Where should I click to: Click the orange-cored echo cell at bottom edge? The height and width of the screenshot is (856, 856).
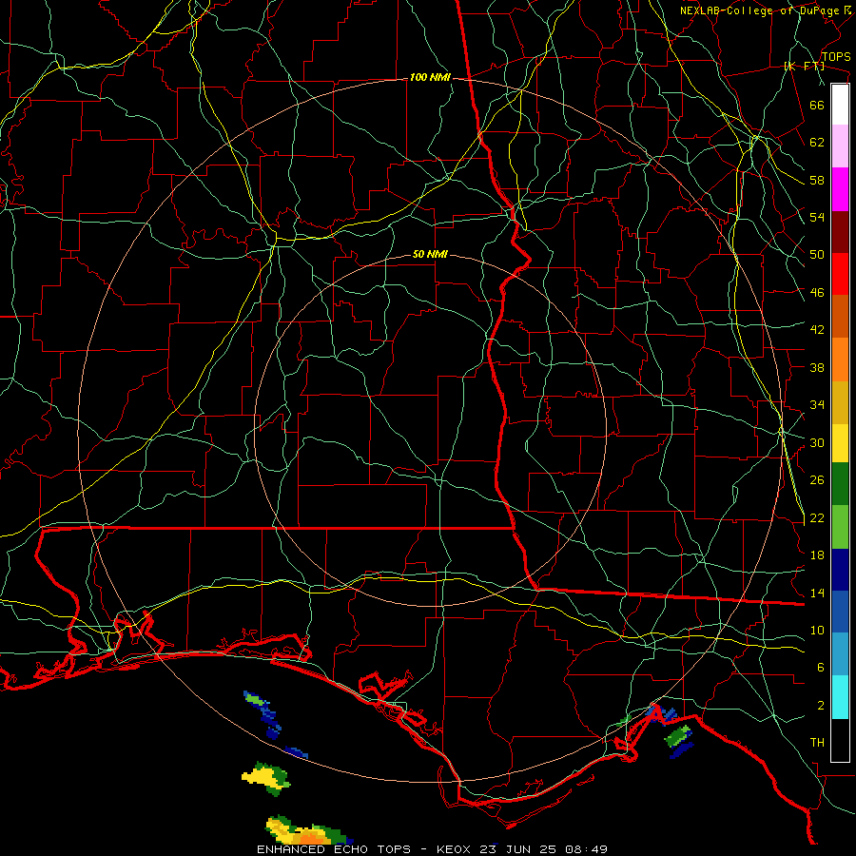[307, 830]
